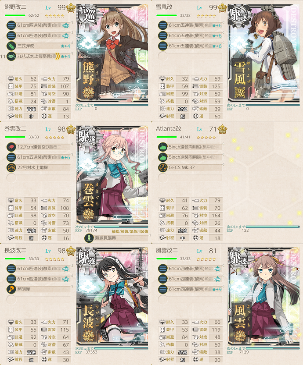
Task: Expand the arrow next to Naganami's star shell
Action: pos(72,286)
